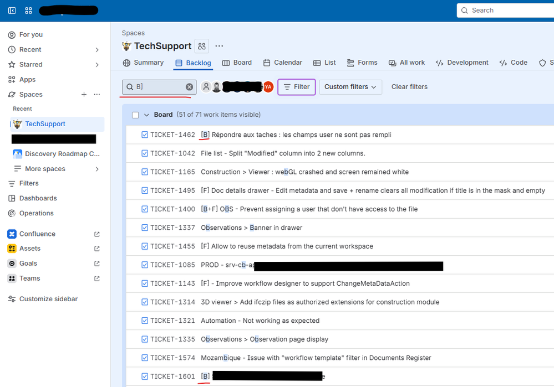Clear the search text using the X icon
Viewport: 554px width, 387px height.
[189, 86]
